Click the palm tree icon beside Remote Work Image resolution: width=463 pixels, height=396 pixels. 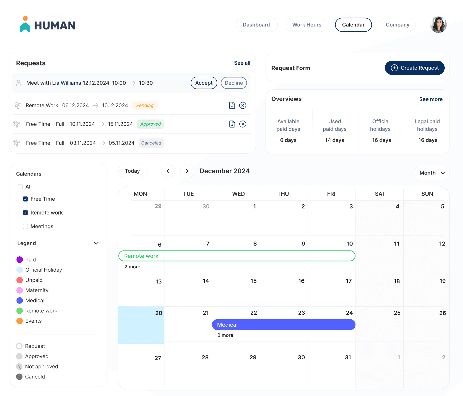[17, 105]
